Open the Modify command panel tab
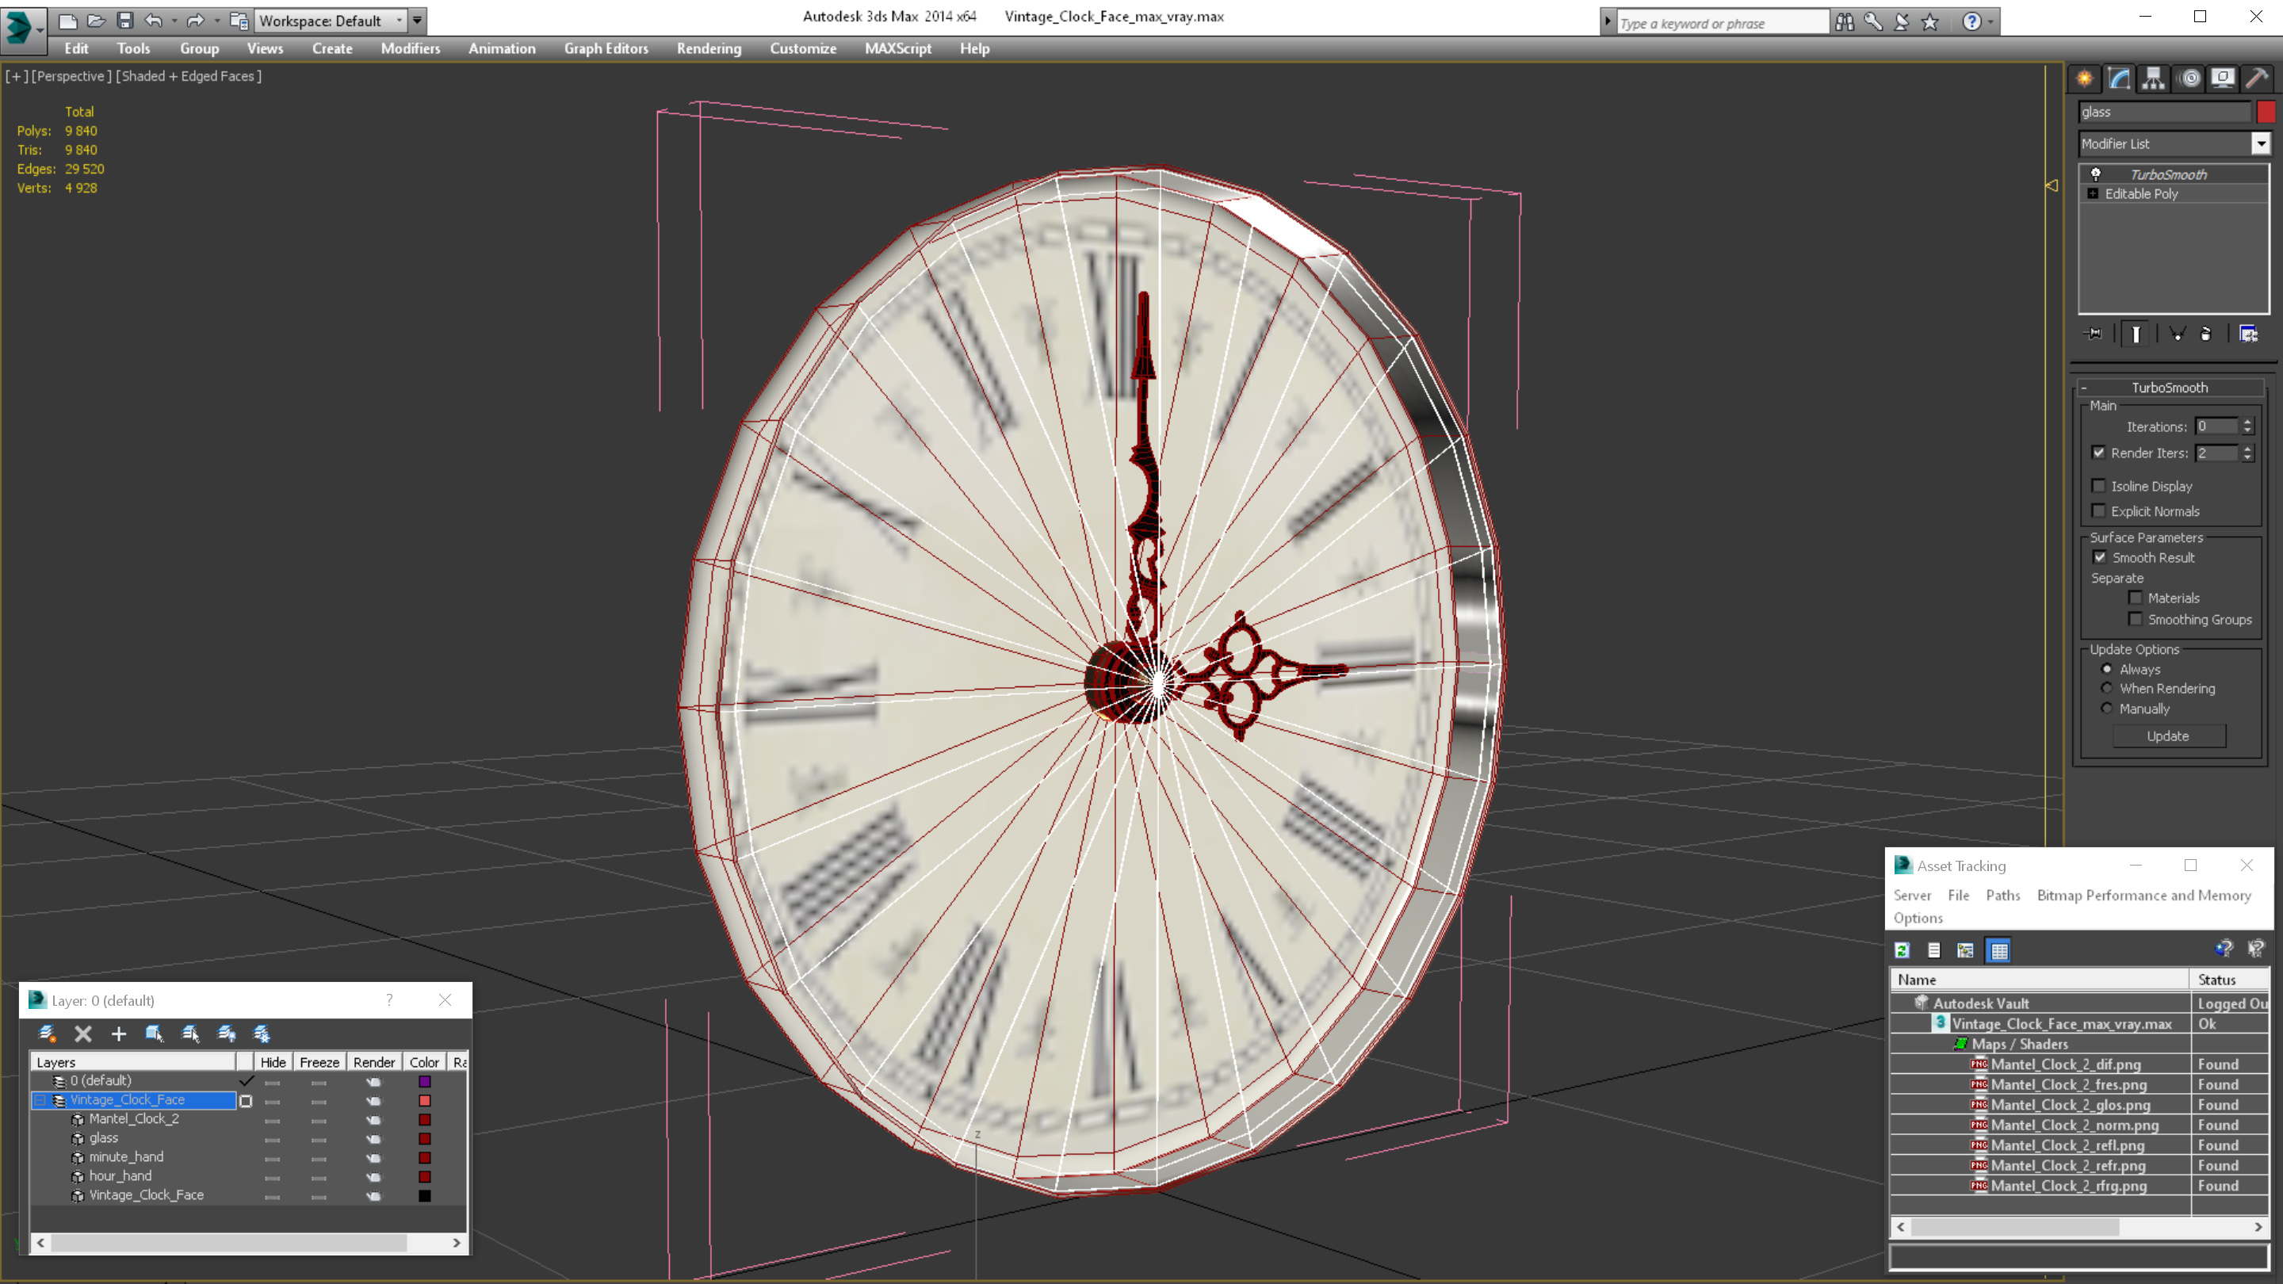This screenshot has height=1284, width=2283. click(x=2119, y=78)
